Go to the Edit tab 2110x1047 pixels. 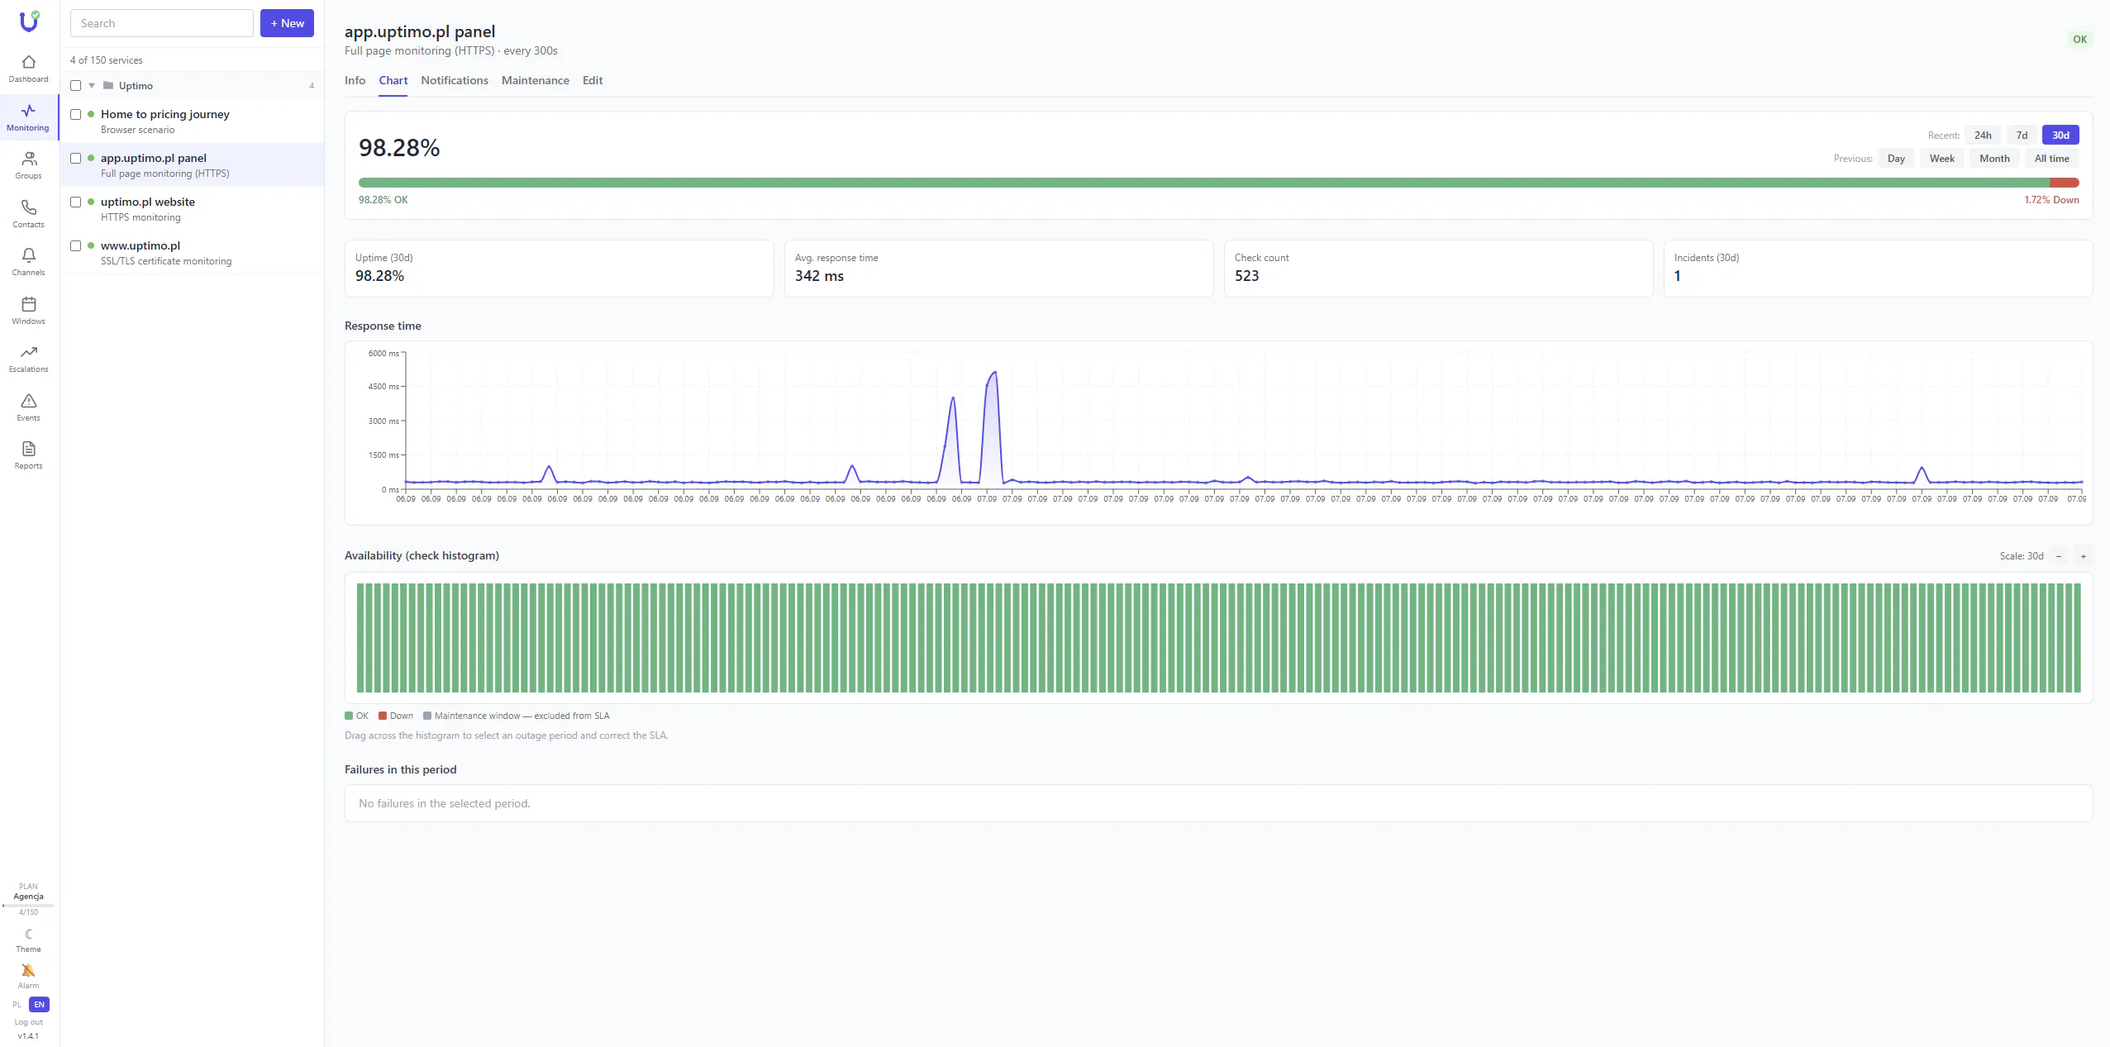coord(593,80)
